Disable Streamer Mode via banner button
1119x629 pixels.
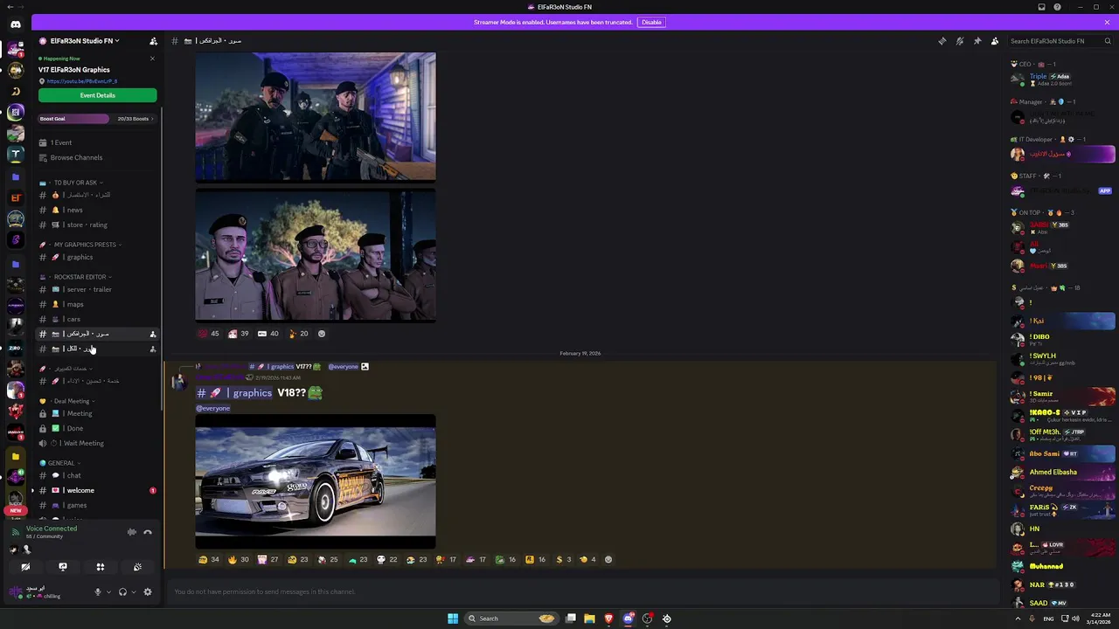[651, 22]
